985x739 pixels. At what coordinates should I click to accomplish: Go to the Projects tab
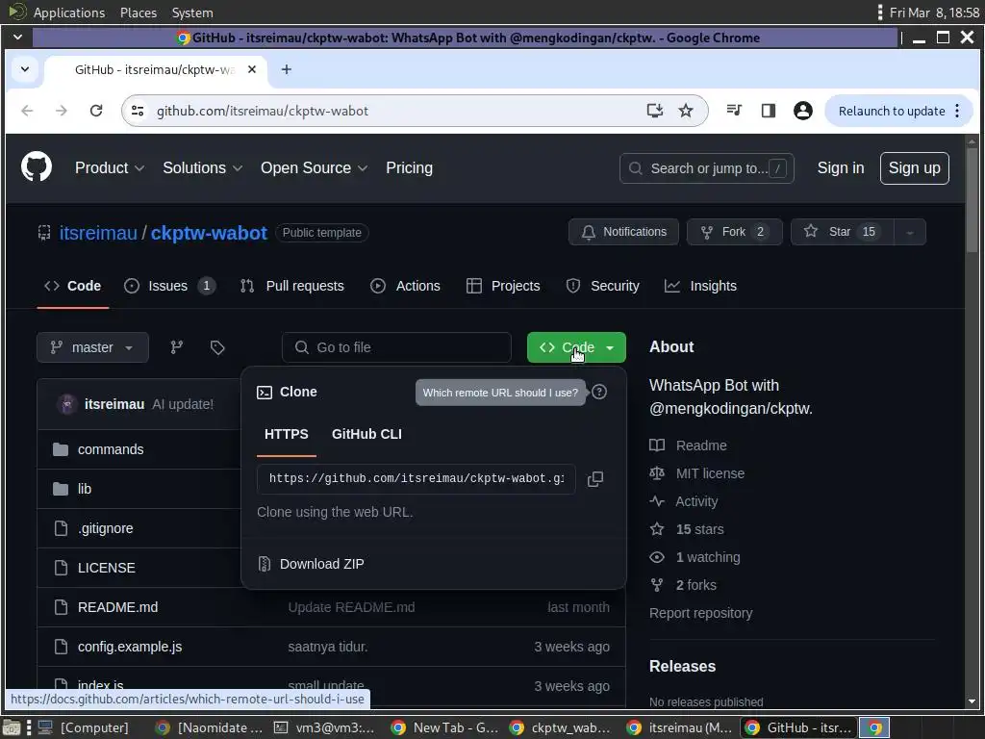pyautogui.click(x=503, y=286)
